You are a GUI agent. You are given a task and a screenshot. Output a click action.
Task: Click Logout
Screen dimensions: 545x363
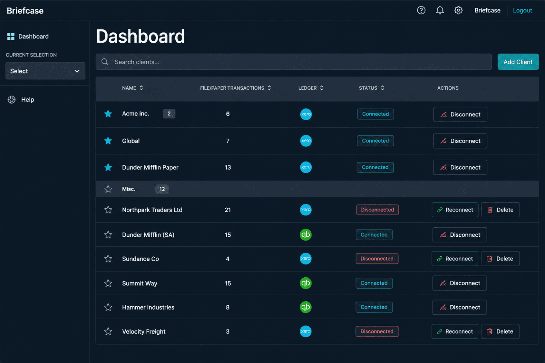click(522, 10)
